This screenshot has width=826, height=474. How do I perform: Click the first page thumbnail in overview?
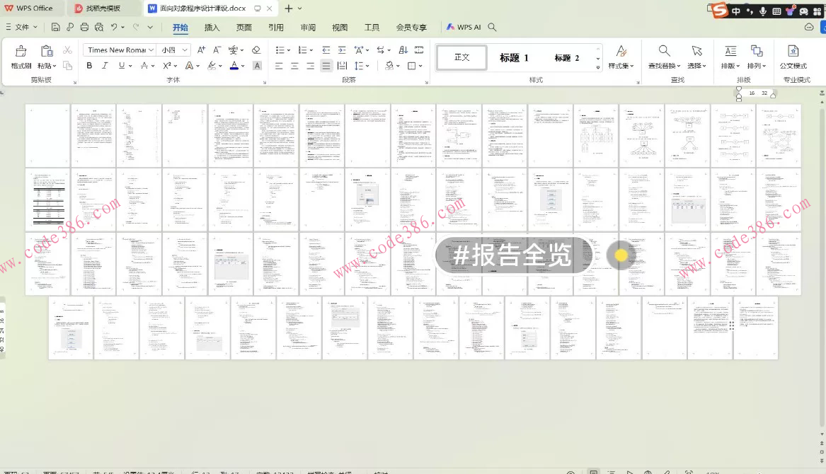coord(47,136)
